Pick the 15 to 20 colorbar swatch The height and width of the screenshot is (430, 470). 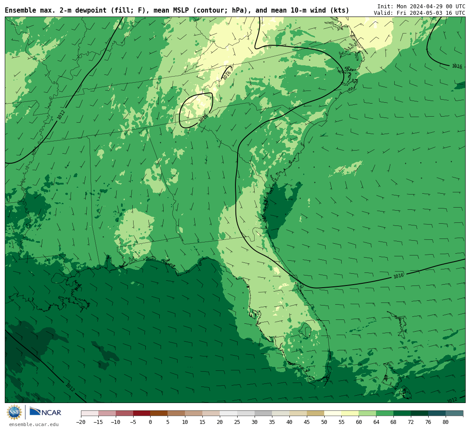(x=211, y=413)
